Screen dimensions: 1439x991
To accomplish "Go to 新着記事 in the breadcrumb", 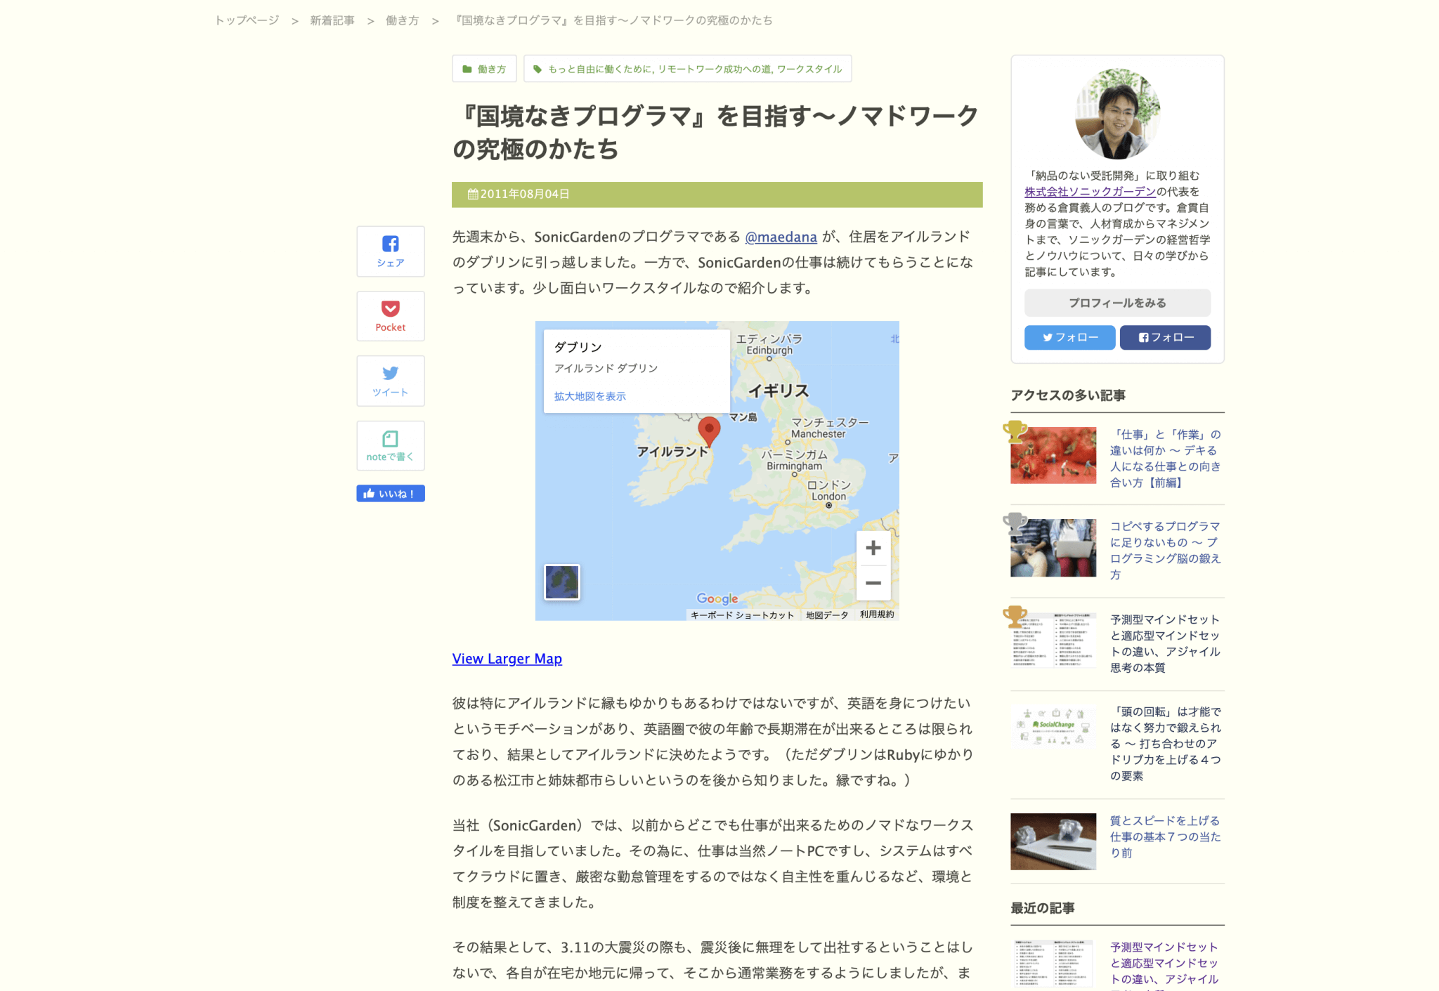I will click(x=332, y=20).
